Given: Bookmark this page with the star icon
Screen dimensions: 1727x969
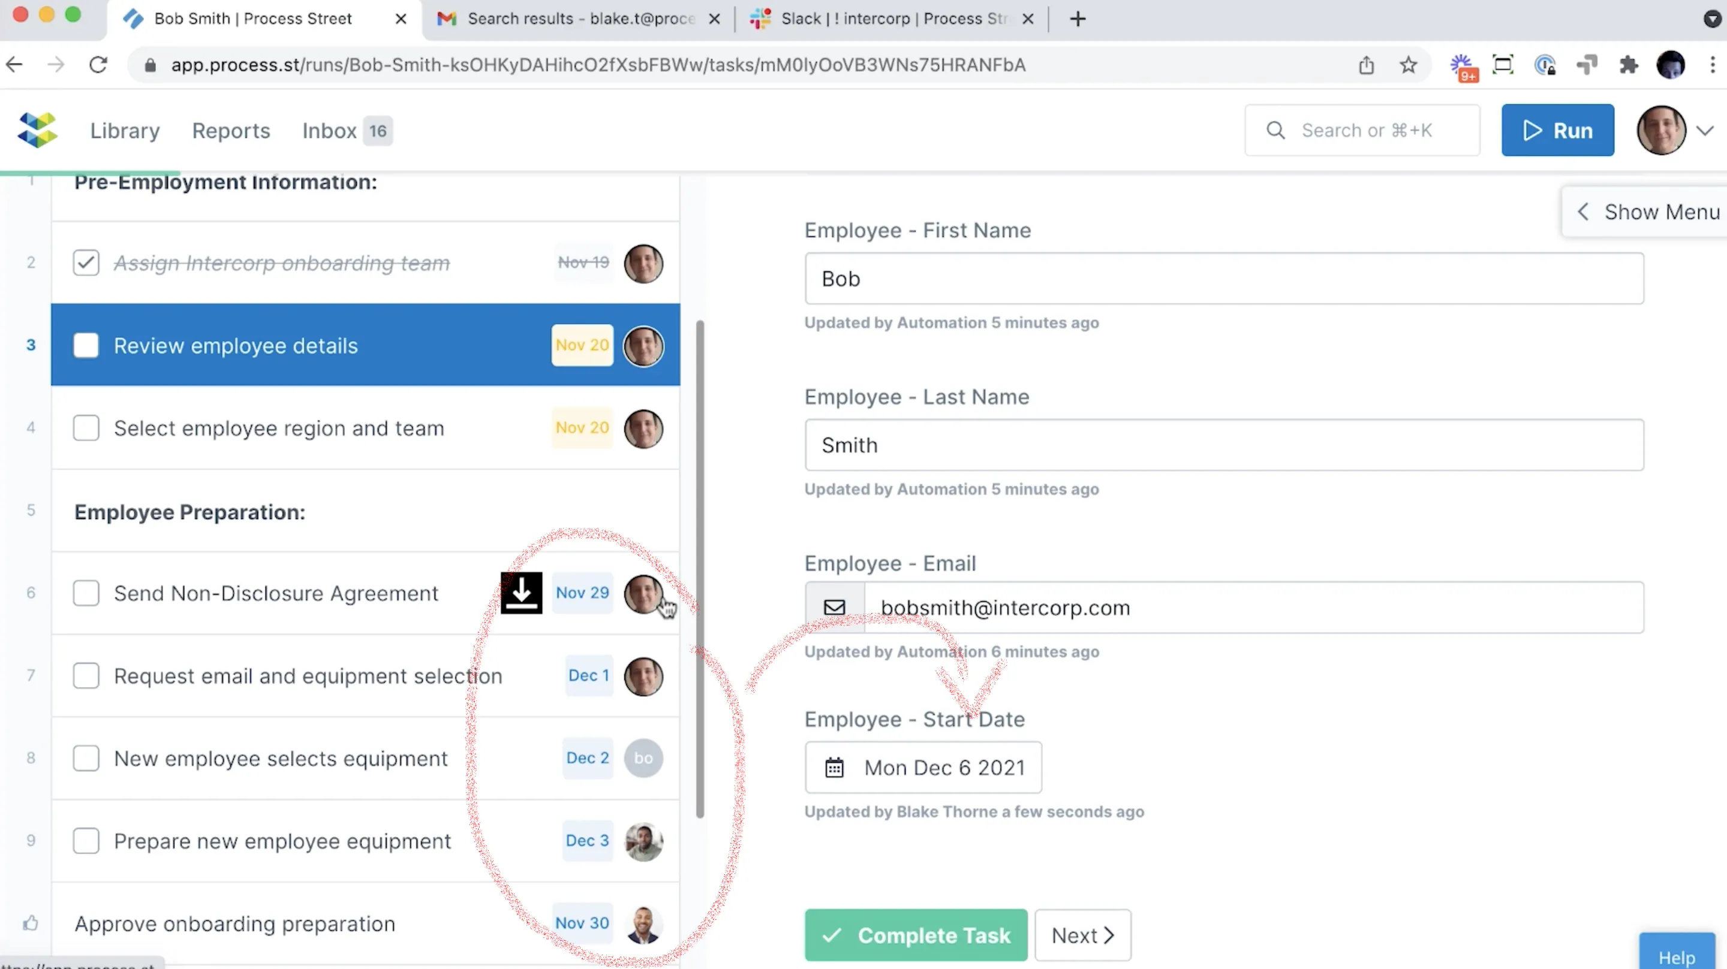Looking at the screenshot, I should click(1408, 65).
